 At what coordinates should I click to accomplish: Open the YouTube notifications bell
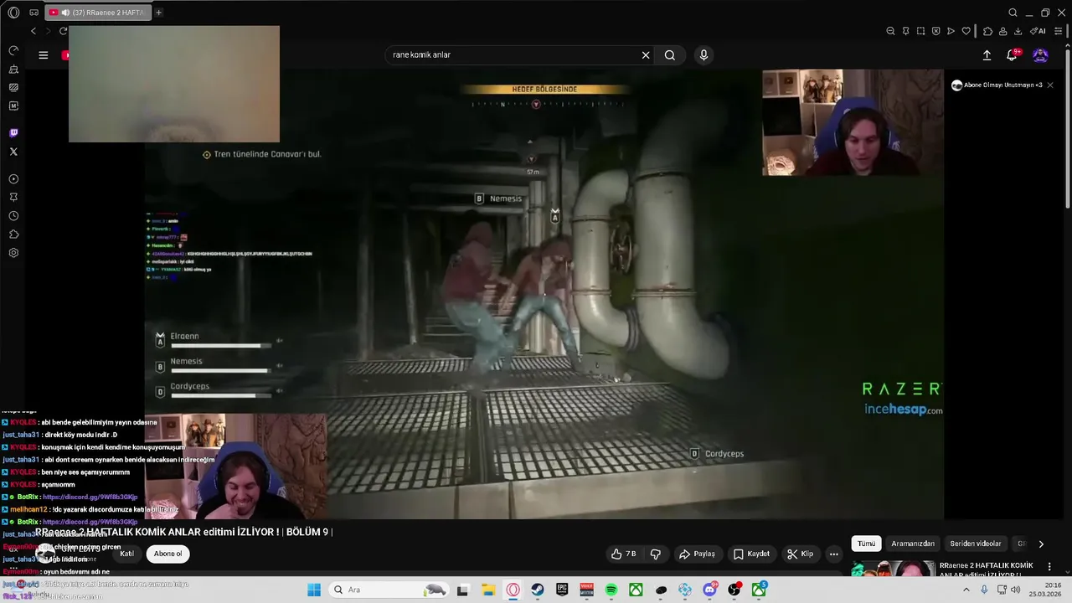(1013, 55)
